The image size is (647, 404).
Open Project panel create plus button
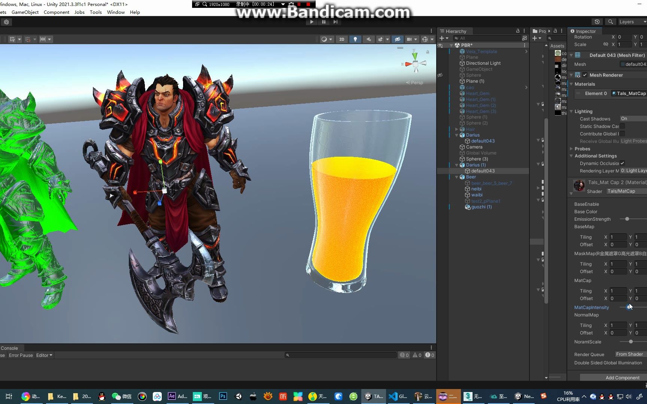(x=537, y=38)
